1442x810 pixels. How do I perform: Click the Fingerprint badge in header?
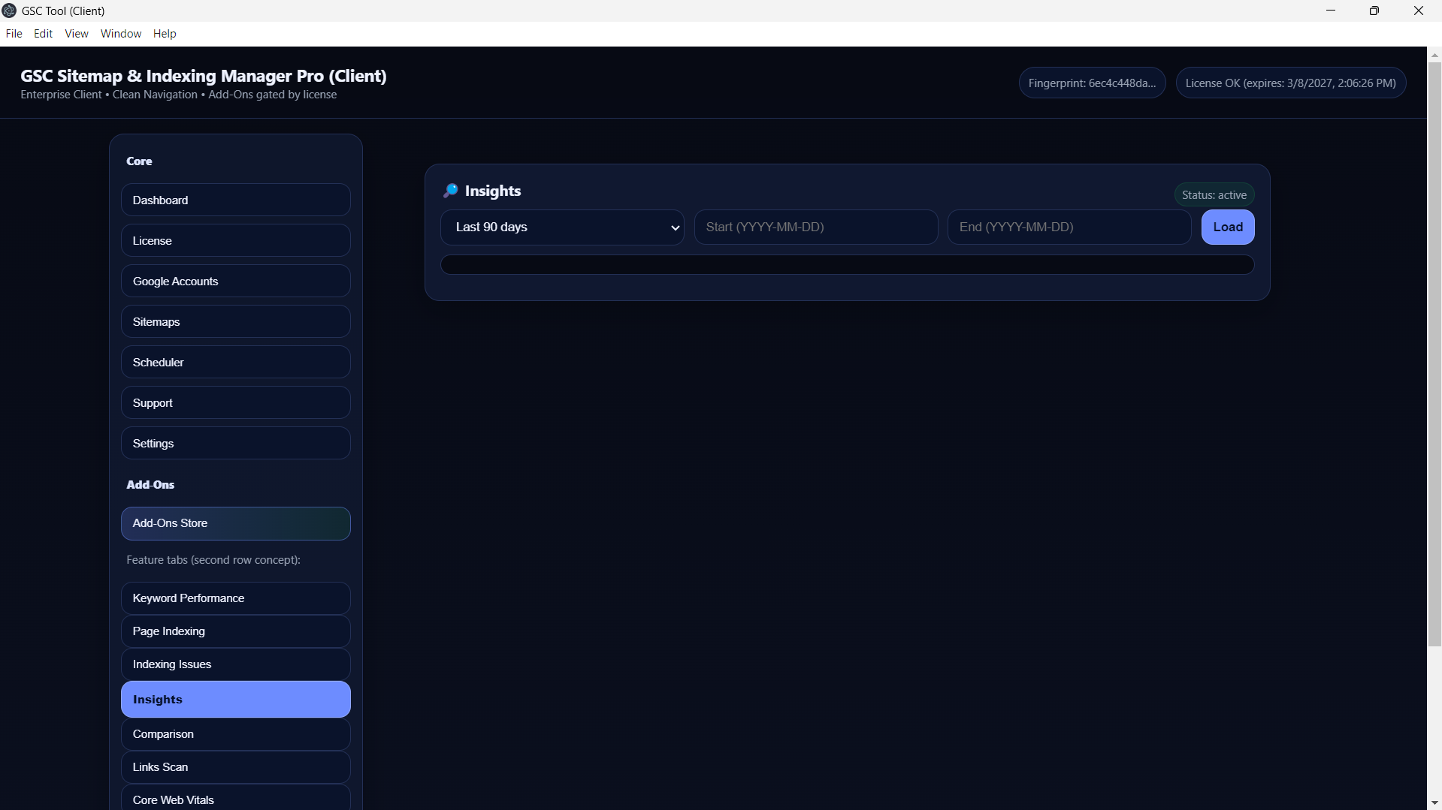click(x=1091, y=83)
